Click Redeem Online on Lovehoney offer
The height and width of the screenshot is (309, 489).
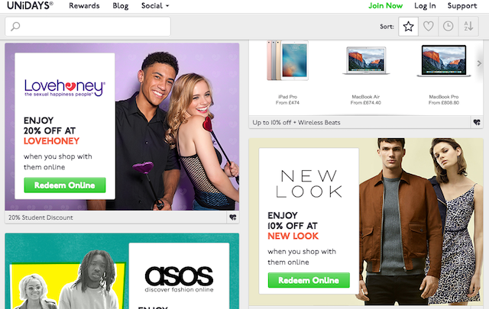65,185
